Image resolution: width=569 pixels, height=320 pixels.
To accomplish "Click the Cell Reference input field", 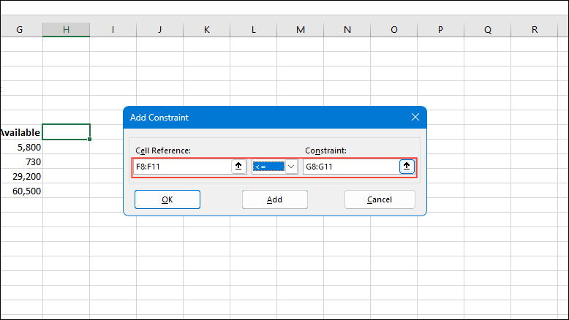I will pos(181,167).
